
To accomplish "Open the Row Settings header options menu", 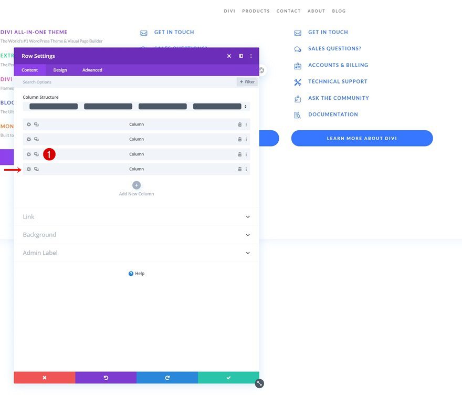I will [x=250, y=56].
